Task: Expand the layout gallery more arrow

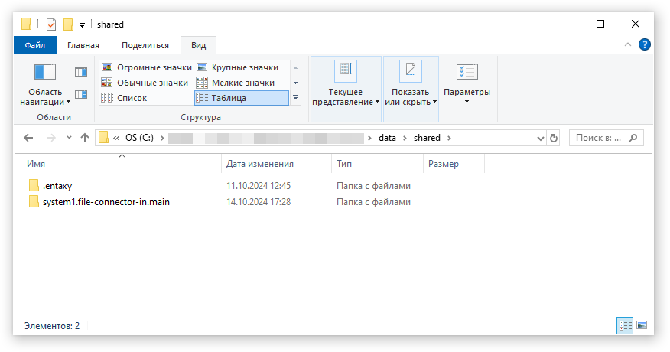Action: pos(295,98)
